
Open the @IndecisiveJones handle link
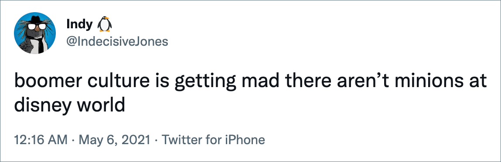(117, 42)
